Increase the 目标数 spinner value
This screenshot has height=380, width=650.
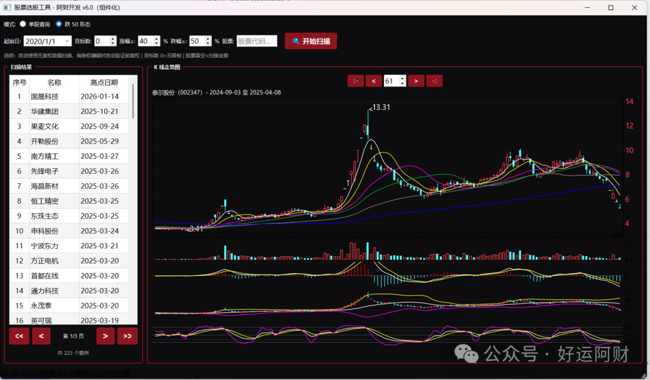[x=113, y=38]
